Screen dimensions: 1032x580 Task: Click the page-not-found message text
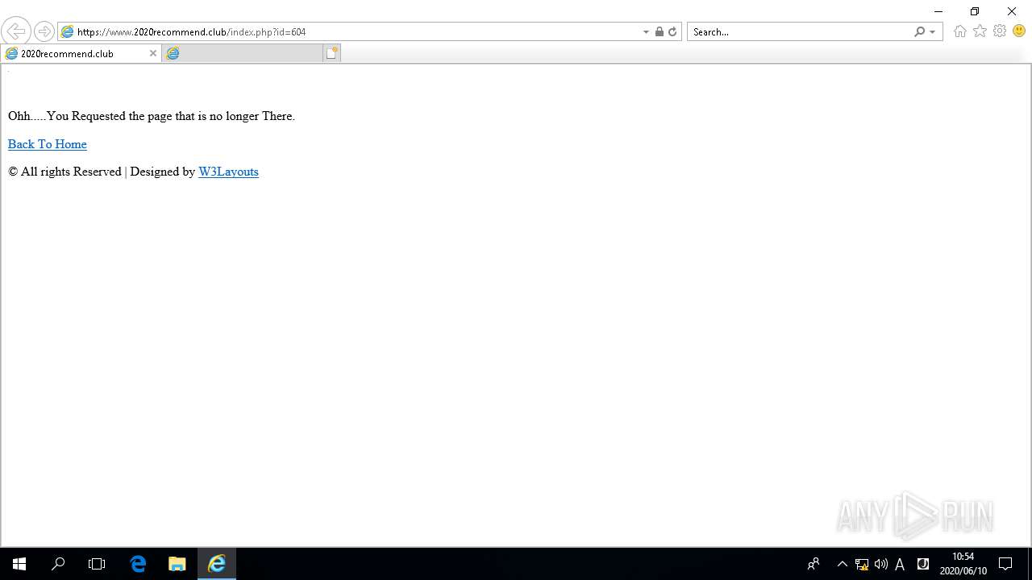(x=152, y=116)
